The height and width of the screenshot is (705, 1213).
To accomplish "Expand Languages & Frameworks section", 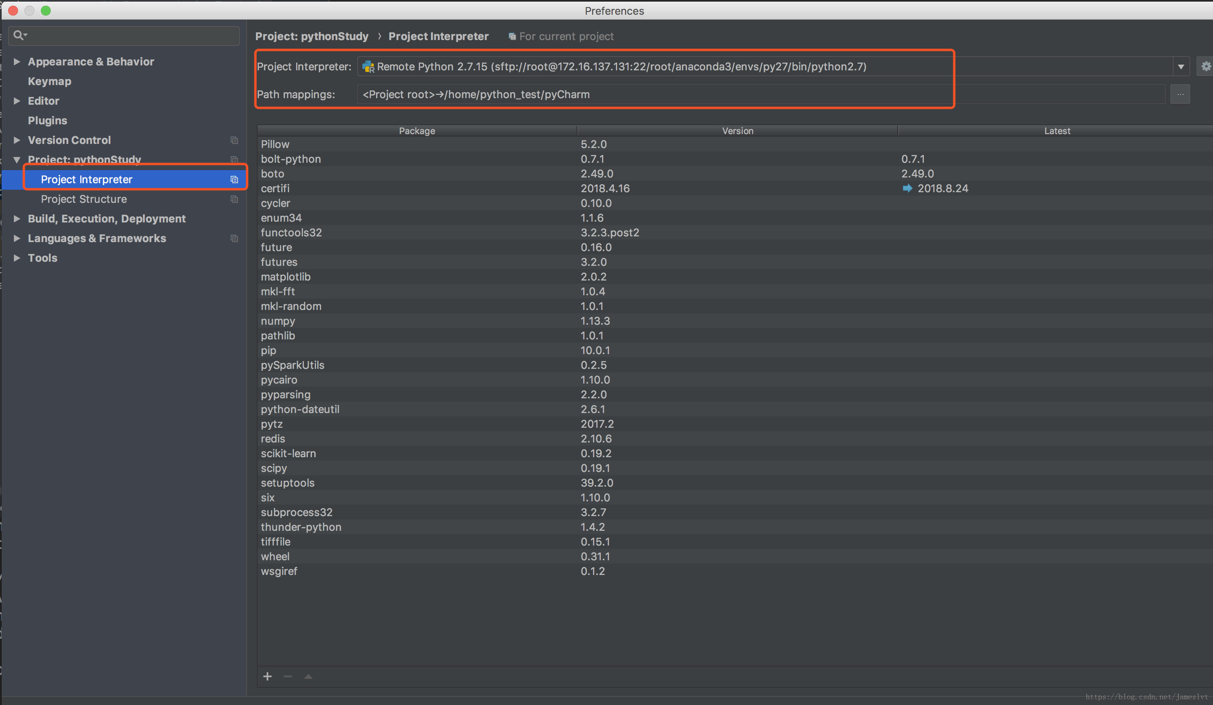I will [17, 238].
